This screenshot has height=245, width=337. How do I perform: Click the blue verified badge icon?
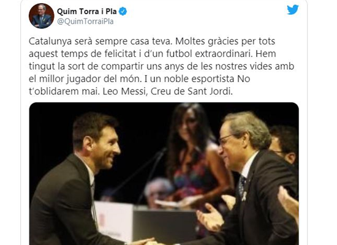point(123,12)
